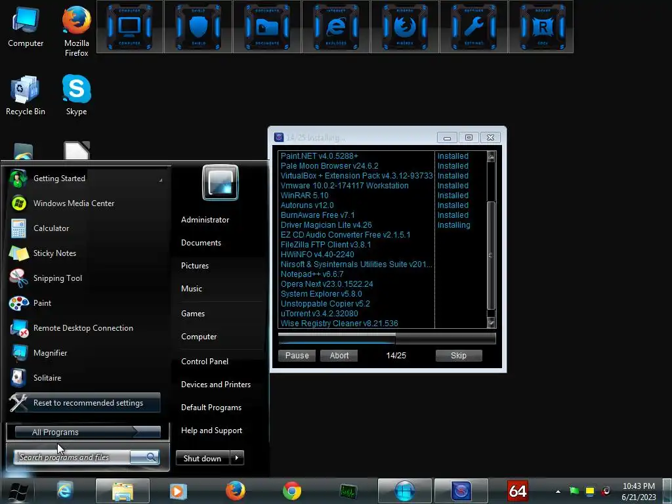
Task: Open media player taskbar icon
Action: tap(178, 491)
